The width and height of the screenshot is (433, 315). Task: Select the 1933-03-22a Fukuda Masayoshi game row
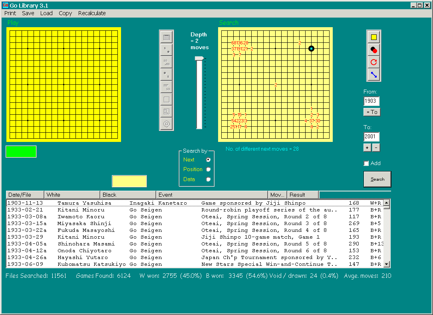coord(195,230)
